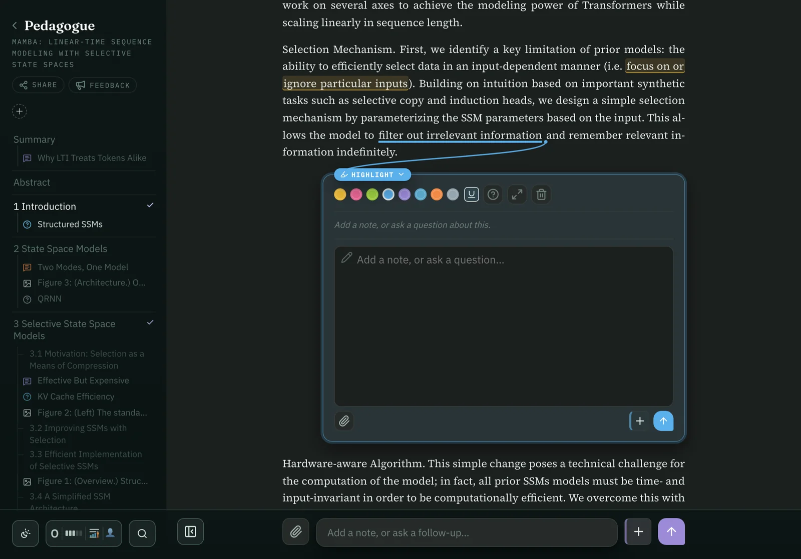Click the underlined 'filter out irrelevant information'

tap(460, 135)
